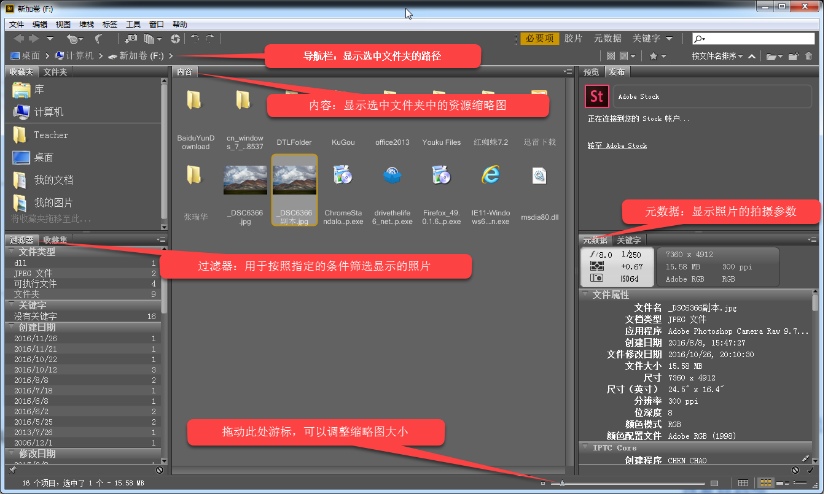Click the navigate back arrow
Image resolution: width=828 pixels, height=494 pixels.
(x=17, y=38)
